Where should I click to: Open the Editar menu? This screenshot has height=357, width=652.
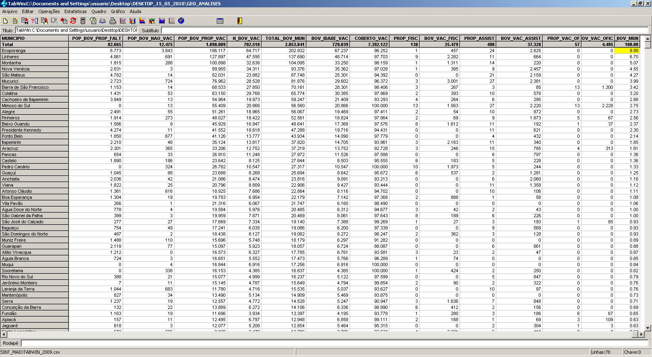(28, 11)
